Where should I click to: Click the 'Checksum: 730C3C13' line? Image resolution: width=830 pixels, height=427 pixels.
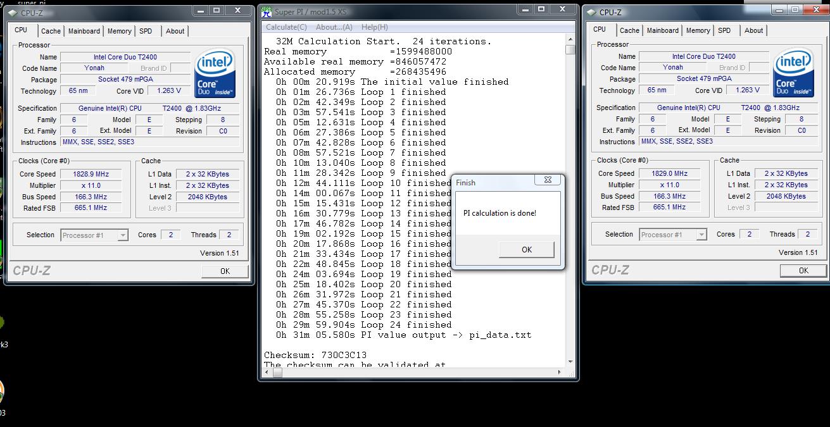tap(315, 355)
